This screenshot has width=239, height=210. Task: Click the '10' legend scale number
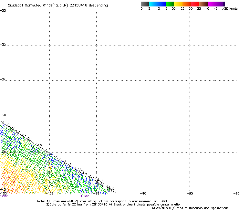(158, 9)
